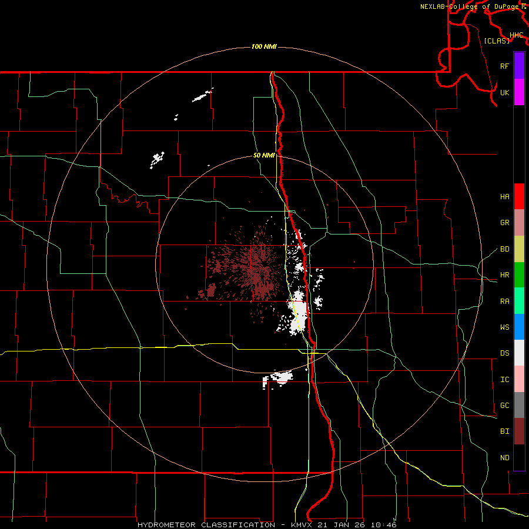Click the BD yellow legend swatch
This screenshot has height=529, width=529.
[519, 249]
